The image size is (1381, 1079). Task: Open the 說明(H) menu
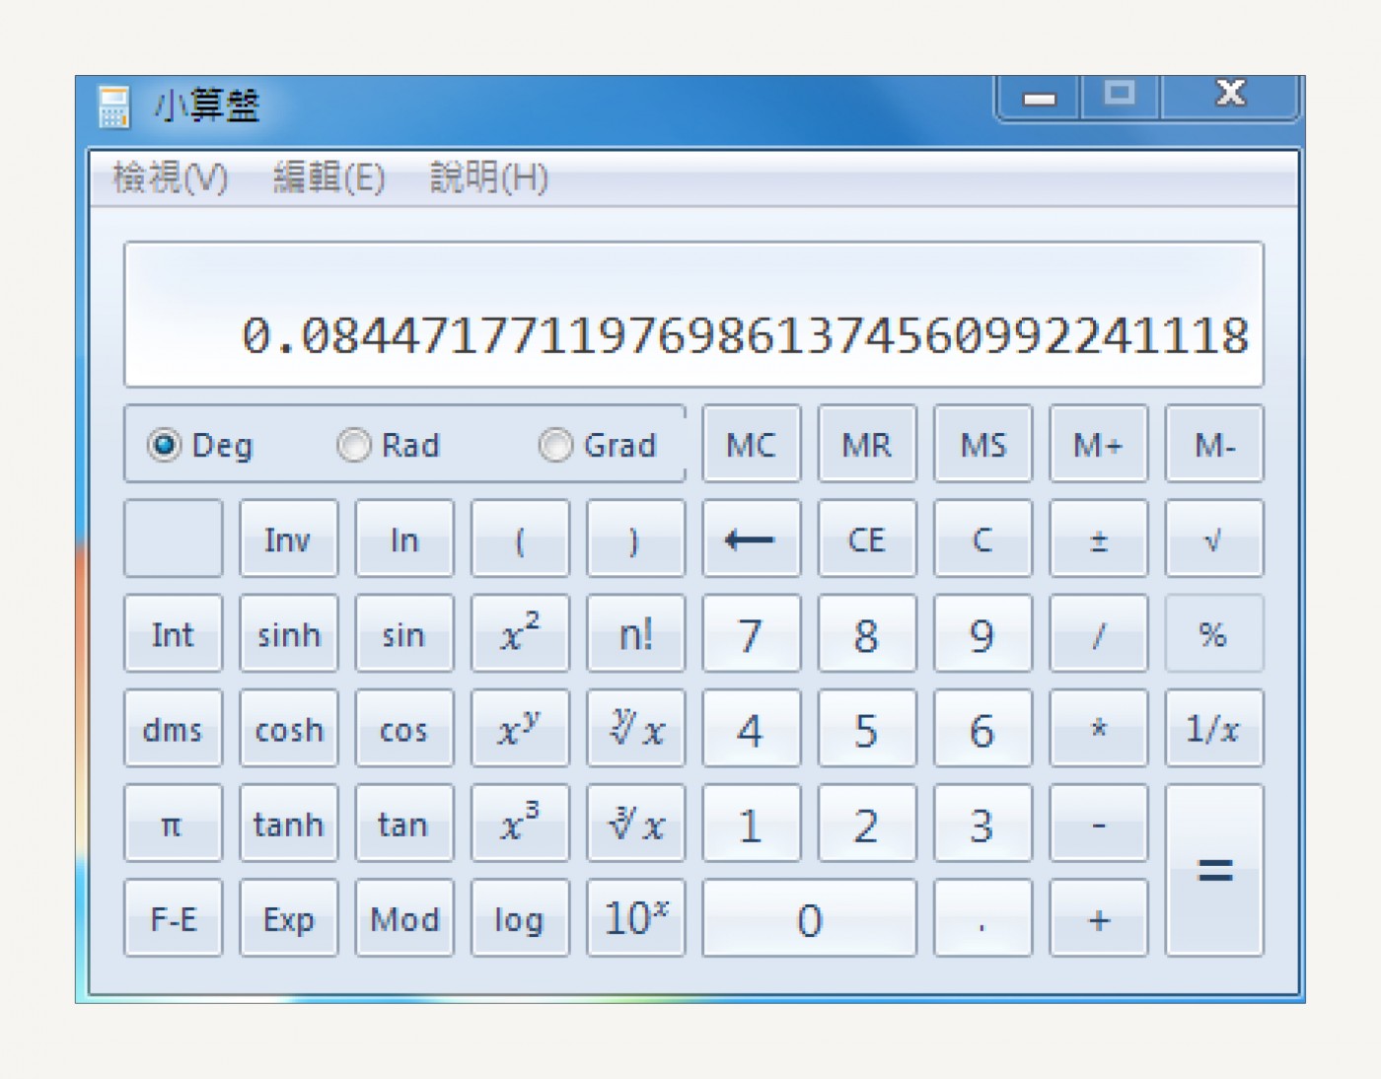coord(488,179)
